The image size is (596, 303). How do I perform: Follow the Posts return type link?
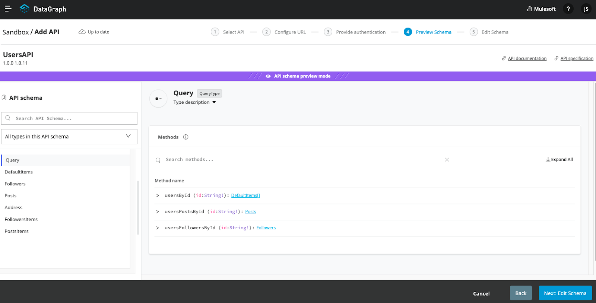coord(251,212)
